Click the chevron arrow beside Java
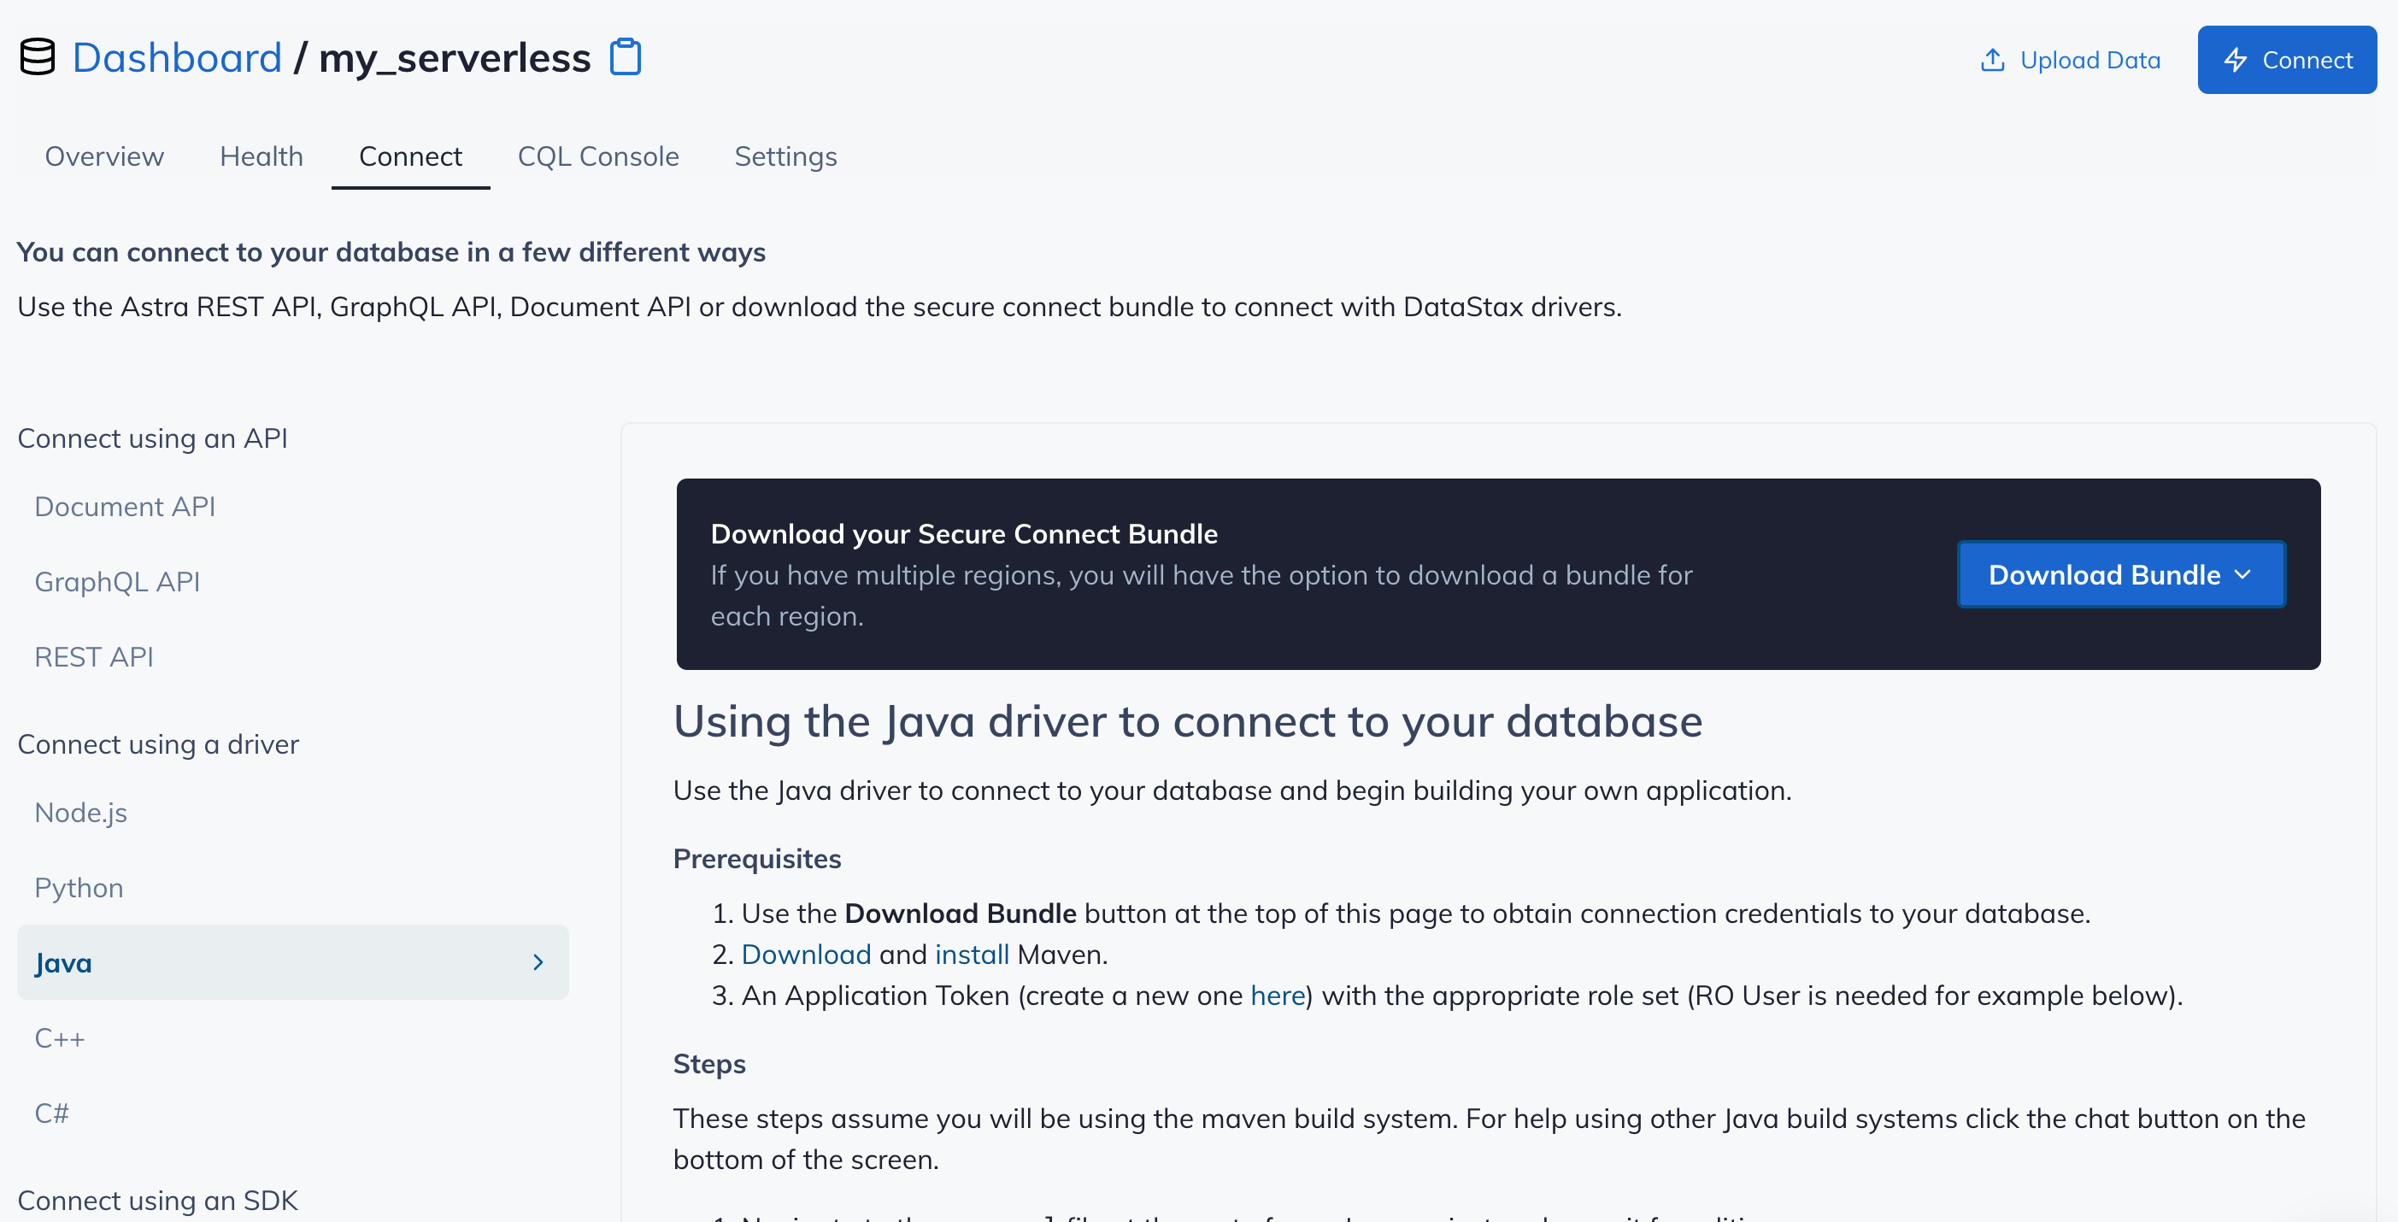Viewport: 2398px width, 1222px height. 538,962
